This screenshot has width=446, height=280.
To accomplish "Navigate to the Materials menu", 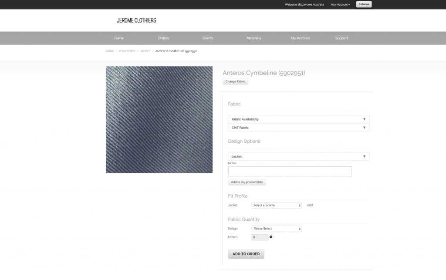I will (x=253, y=38).
